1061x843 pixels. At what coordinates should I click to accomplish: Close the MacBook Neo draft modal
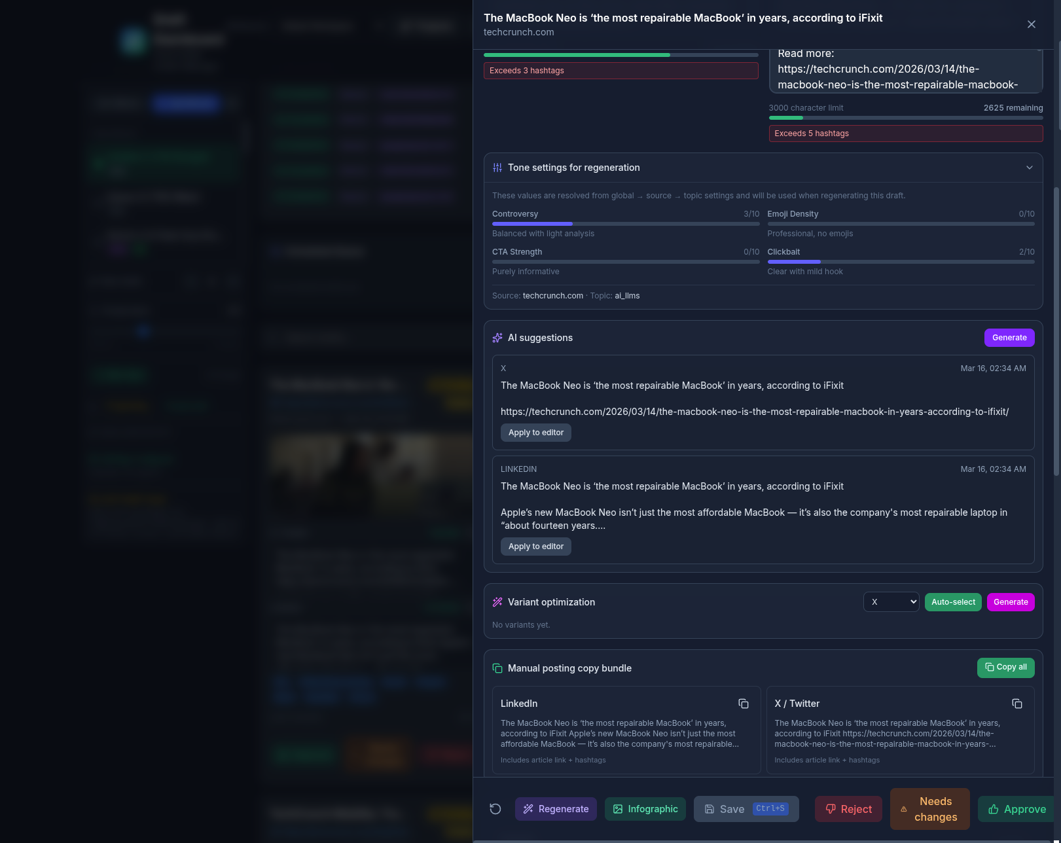click(x=1032, y=24)
